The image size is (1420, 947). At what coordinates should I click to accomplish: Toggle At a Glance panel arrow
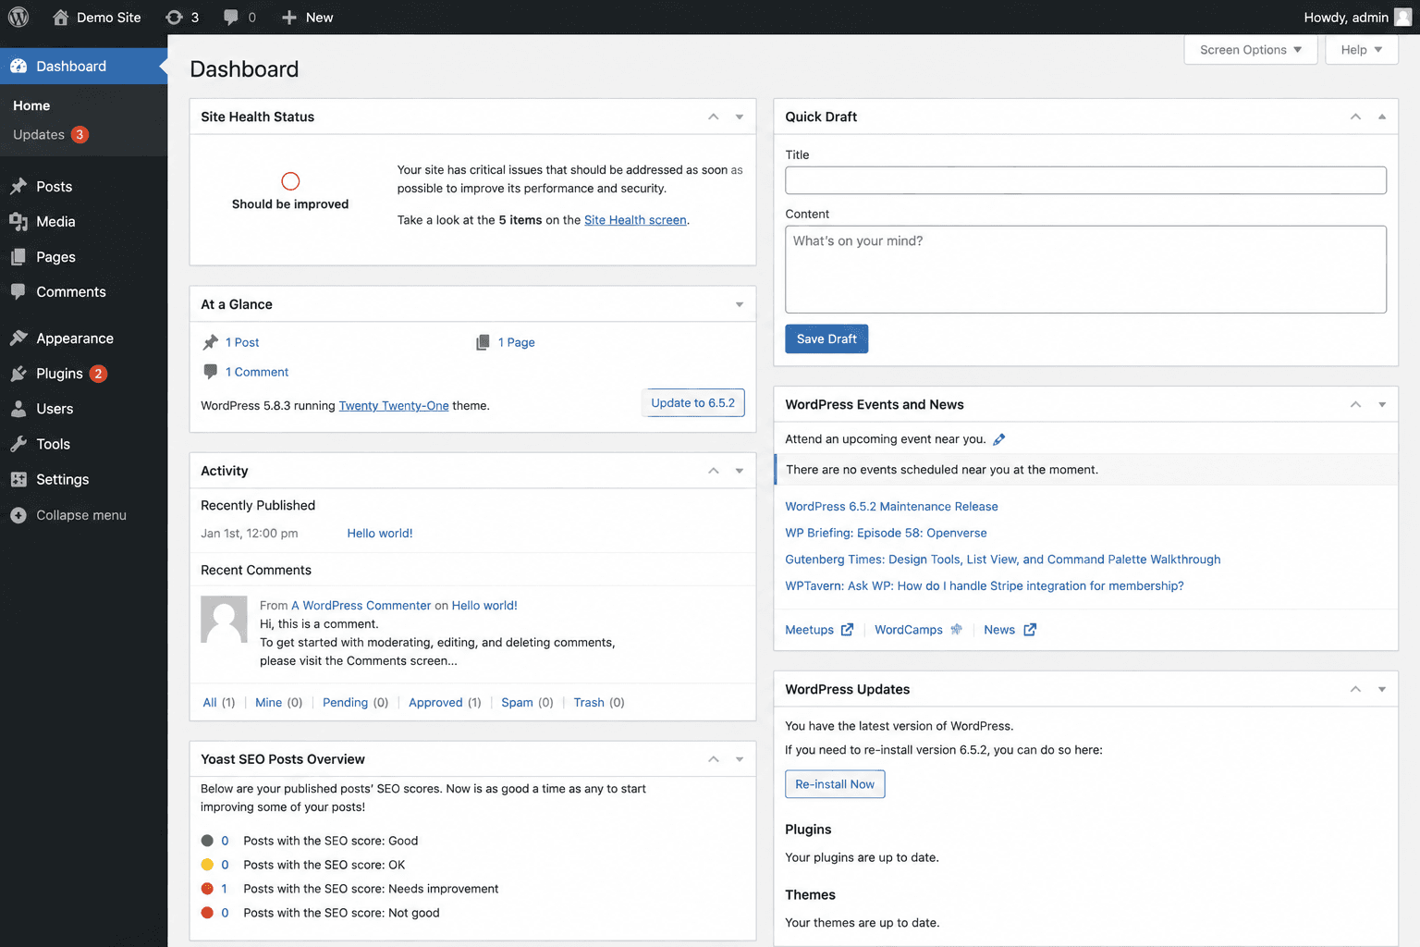740,304
